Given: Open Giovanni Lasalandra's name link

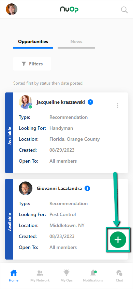Looking at the screenshot, I should [x=59, y=188].
